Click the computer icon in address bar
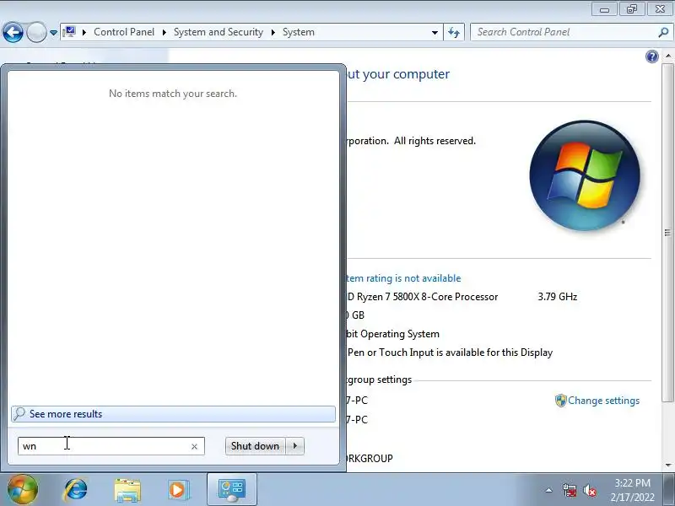The image size is (675, 506). (69, 32)
